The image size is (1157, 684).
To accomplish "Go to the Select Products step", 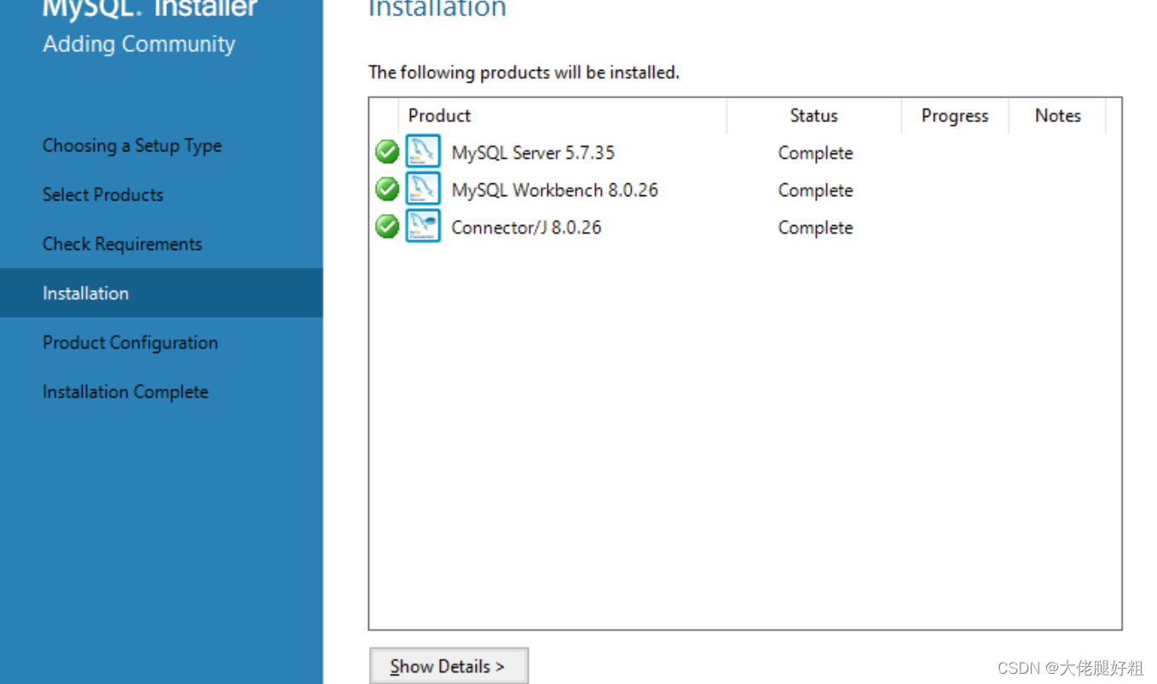I will (x=103, y=194).
